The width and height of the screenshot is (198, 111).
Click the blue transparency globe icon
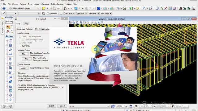[76, 8]
